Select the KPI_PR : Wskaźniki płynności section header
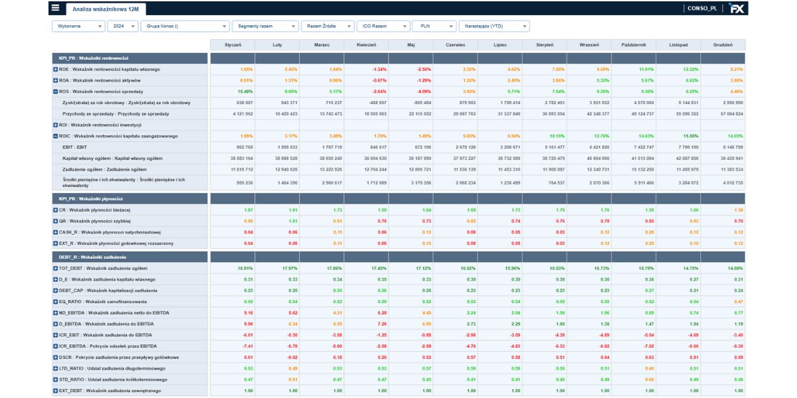 tap(130, 198)
